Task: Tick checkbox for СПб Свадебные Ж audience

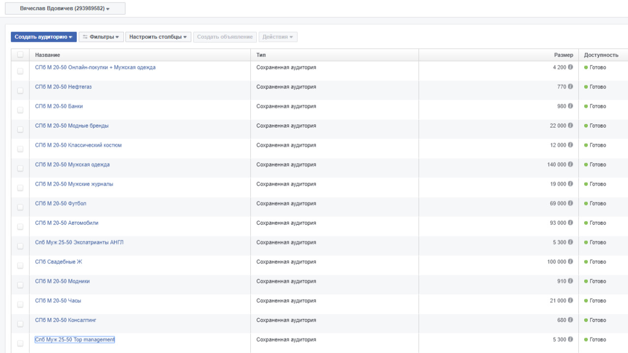Action: click(20, 266)
